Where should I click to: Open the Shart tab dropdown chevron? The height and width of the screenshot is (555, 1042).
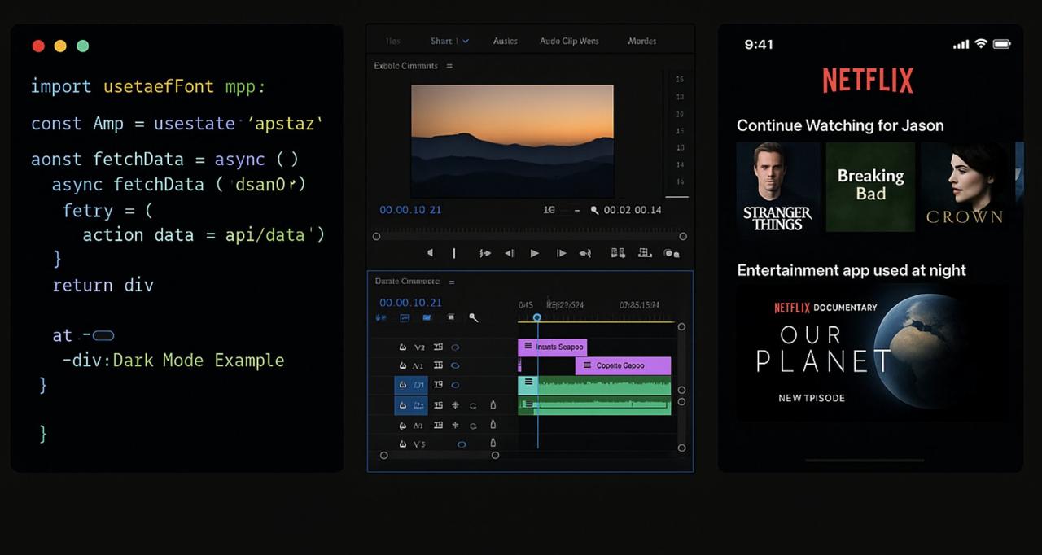pyautogui.click(x=466, y=41)
